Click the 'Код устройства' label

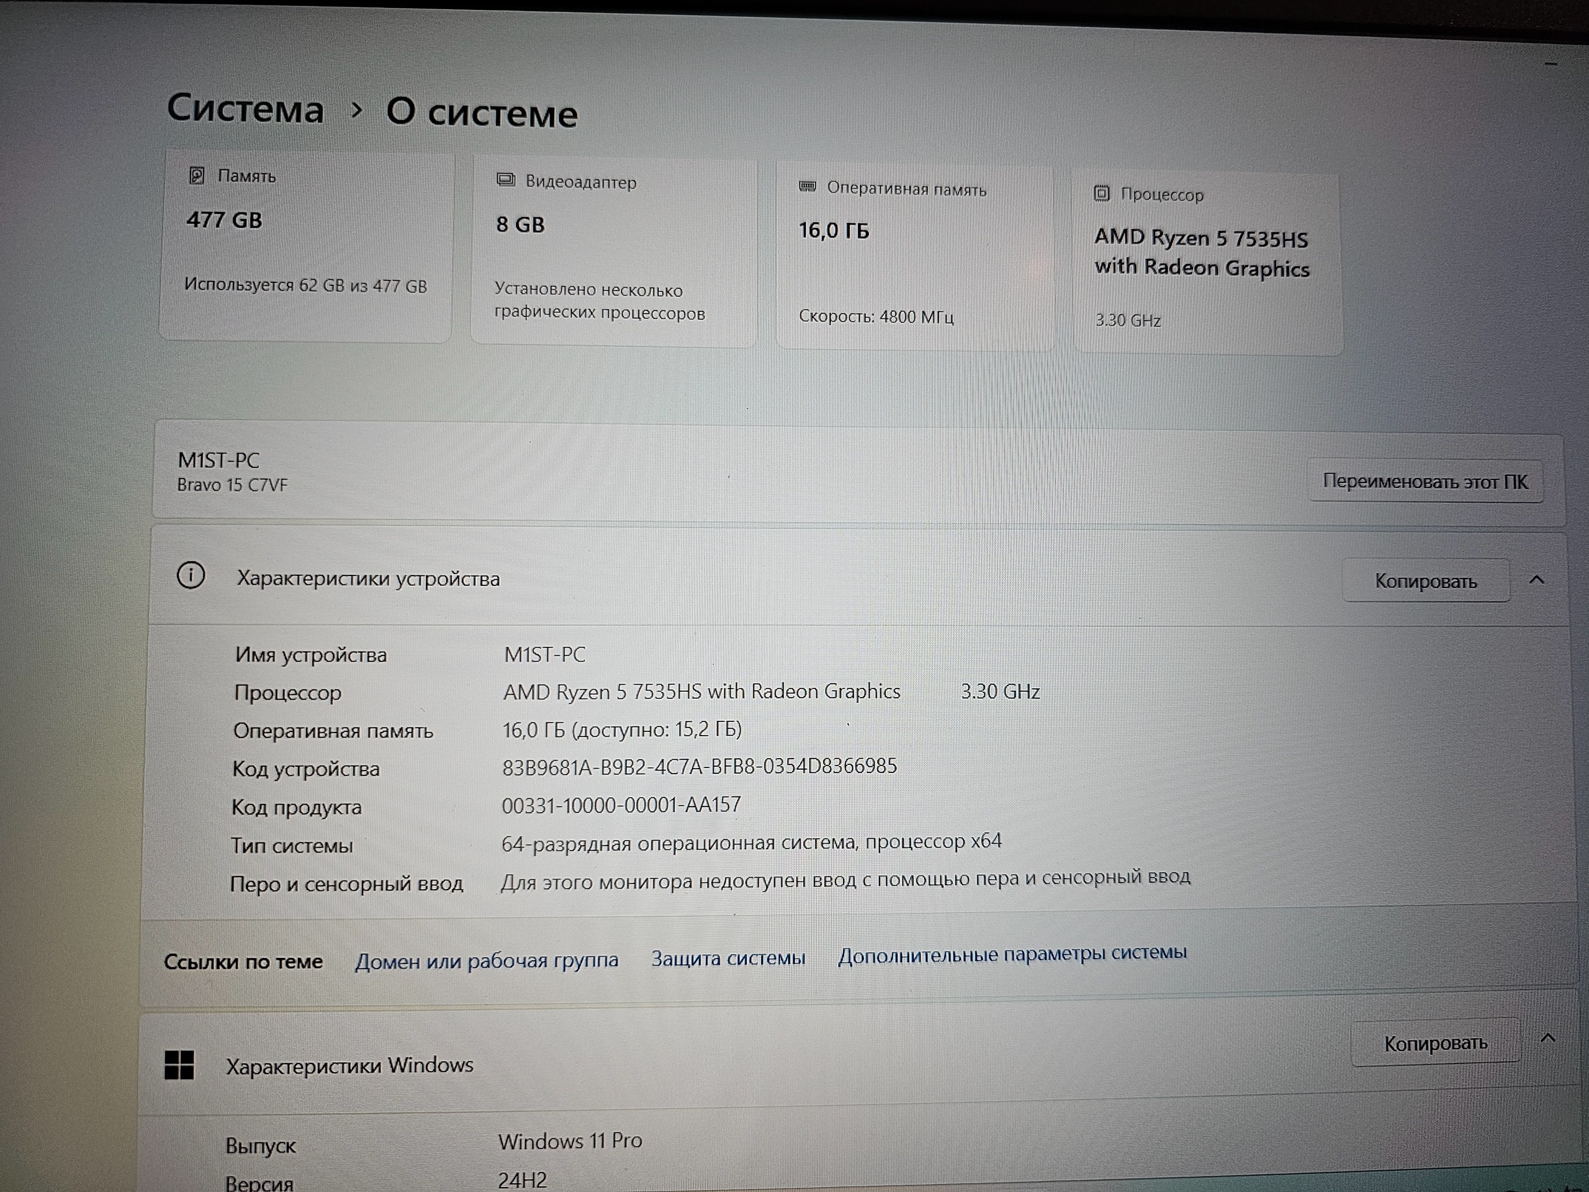click(x=305, y=769)
